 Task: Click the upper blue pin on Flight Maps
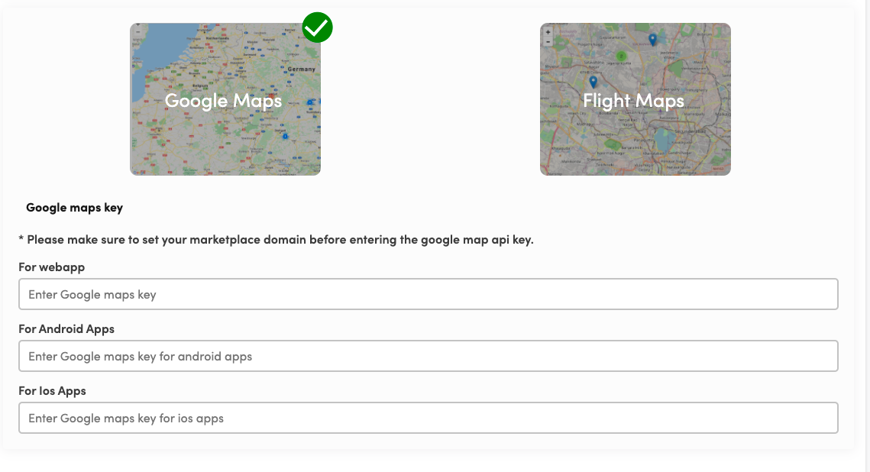pyautogui.click(x=652, y=39)
